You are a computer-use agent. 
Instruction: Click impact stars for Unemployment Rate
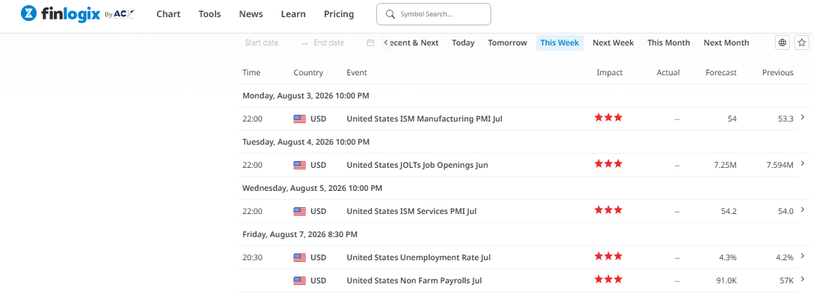pos(608,256)
